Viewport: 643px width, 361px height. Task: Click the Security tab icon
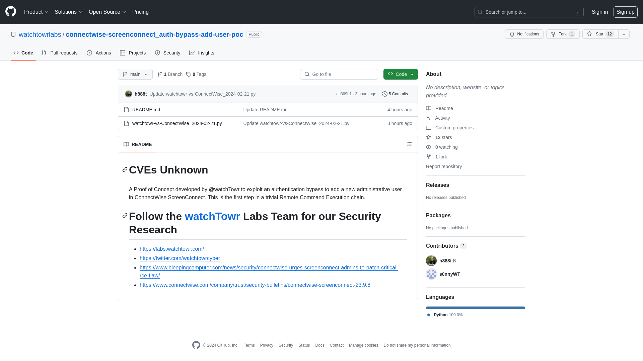(157, 53)
